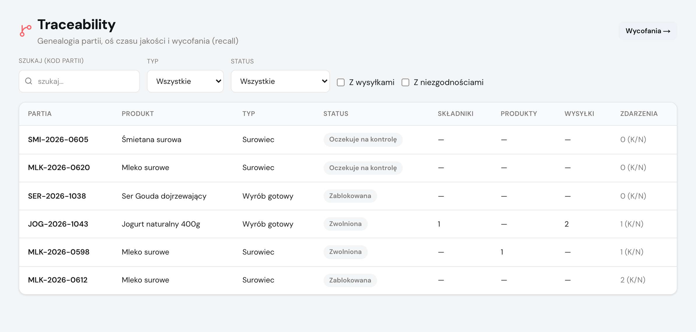
Task: Click the Produkty column header
Action: click(x=519, y=114)
